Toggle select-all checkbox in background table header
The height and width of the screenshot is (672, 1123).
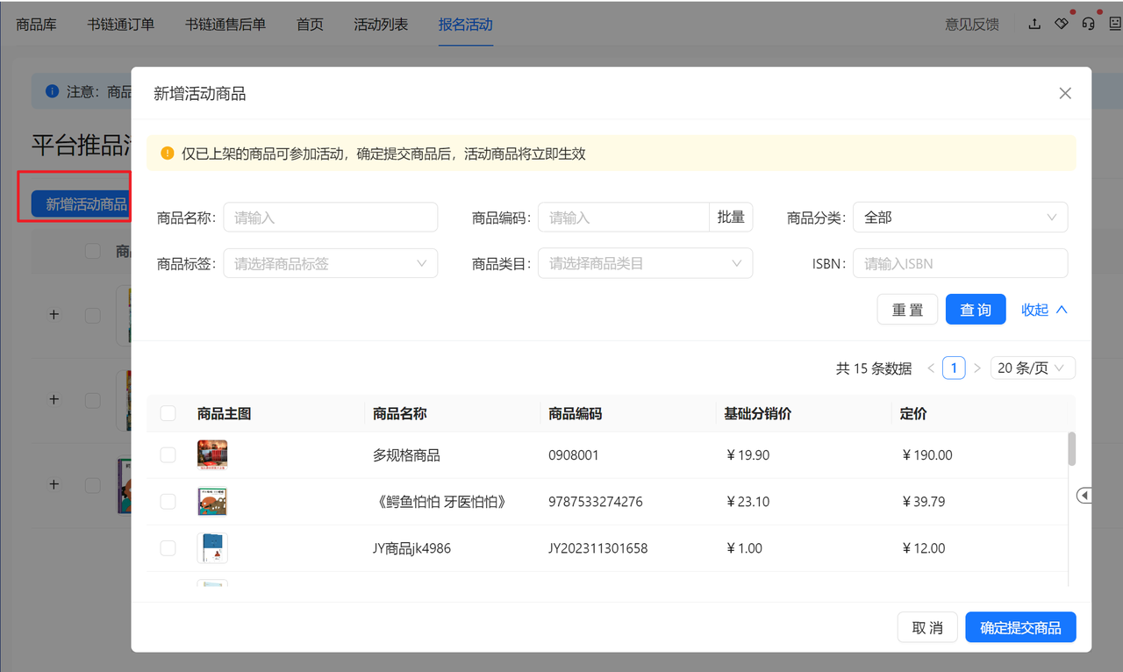[x=92, y=251]
